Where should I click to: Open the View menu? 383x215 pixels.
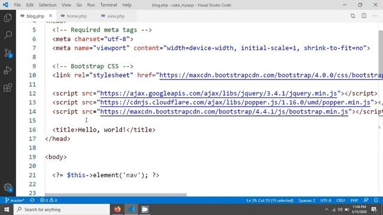click(x=66, y=5)
